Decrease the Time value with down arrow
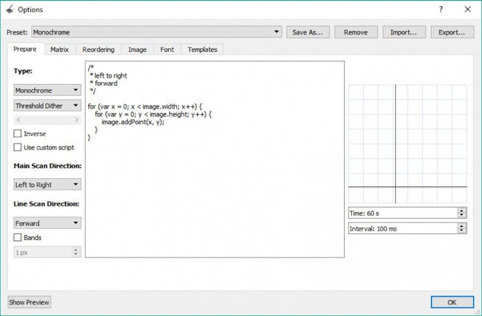 coord(461,215)
